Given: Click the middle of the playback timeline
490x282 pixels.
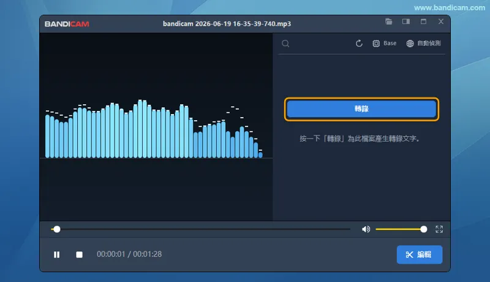Looking at the screenshot, I should click(x=201, y=229).
